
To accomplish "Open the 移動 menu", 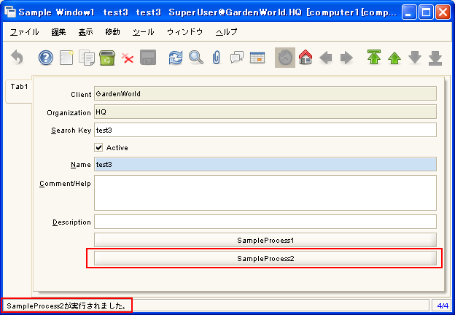I will (x=112, y=32).
